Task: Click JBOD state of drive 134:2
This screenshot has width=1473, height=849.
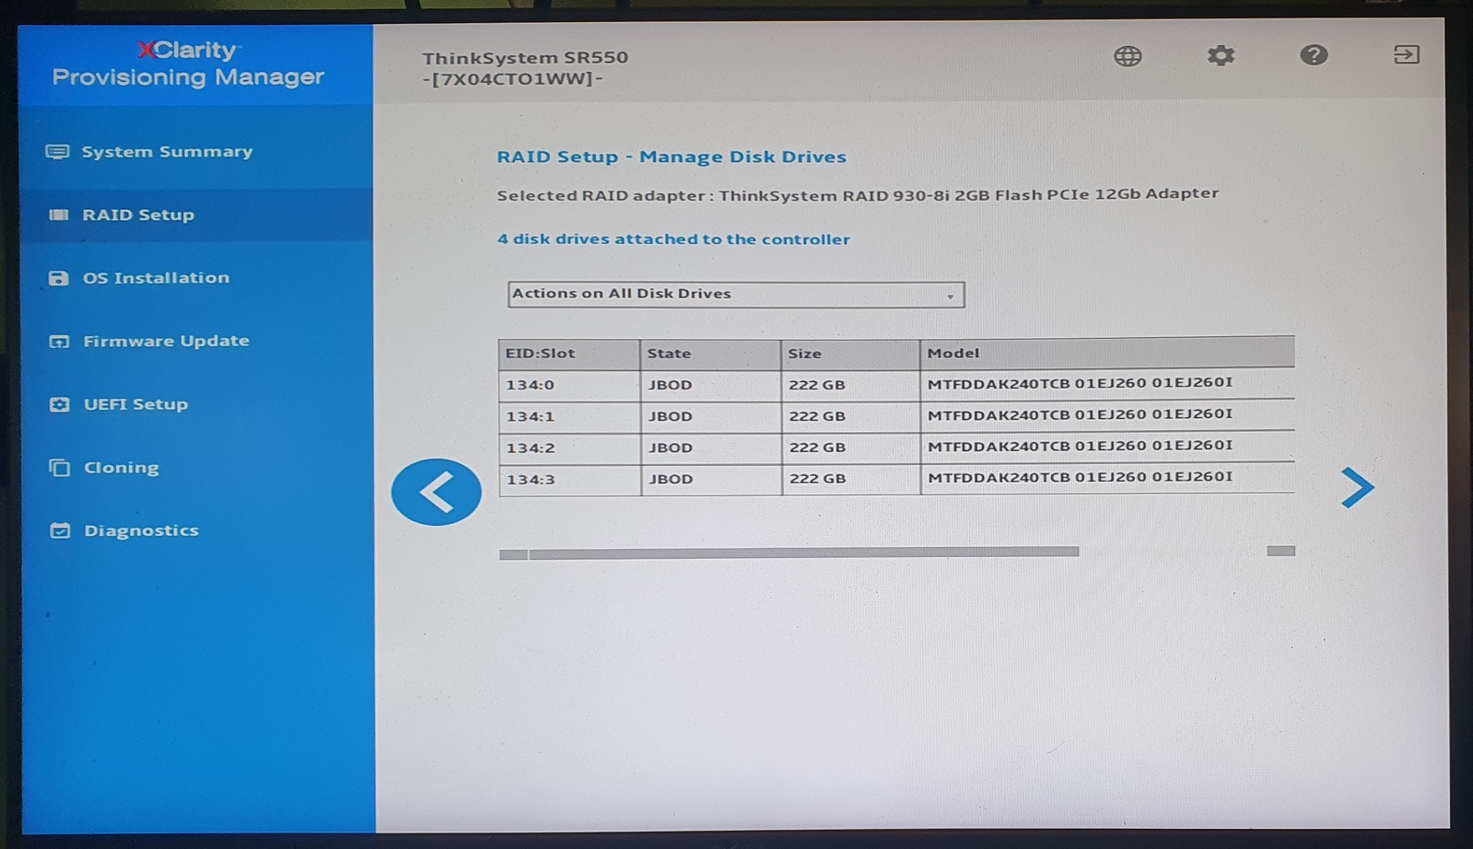Action: pyautogui.click(x=671, y=448)
